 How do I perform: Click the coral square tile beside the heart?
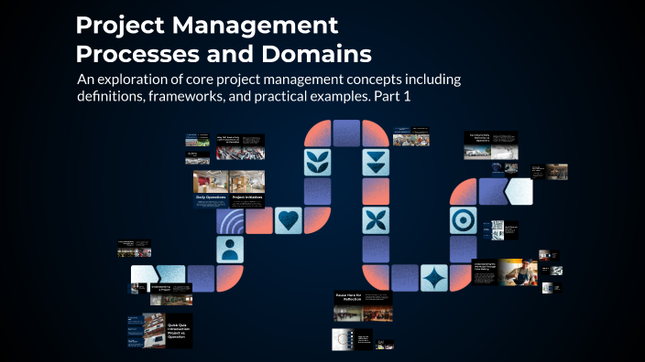(x=259, y=220)
